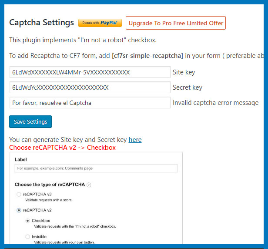Focus the Secret key input field

pos(90,87)
